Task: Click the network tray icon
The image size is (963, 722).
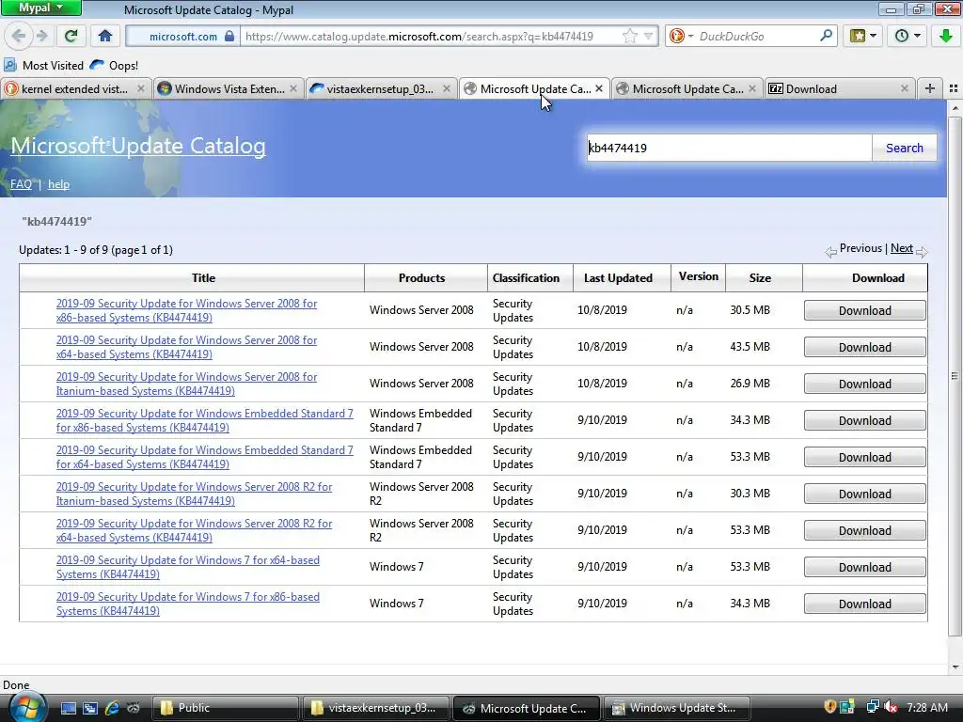Action: 872,707
